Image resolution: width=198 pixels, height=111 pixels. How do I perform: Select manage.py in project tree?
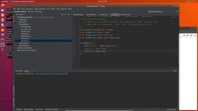point(24,46)
